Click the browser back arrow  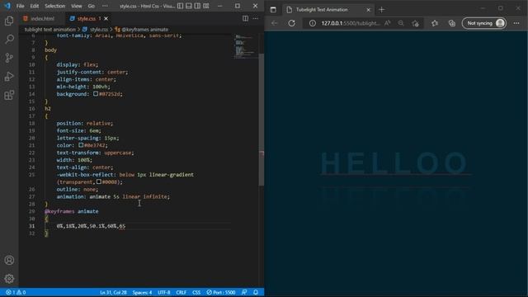[x=274, y=23]
